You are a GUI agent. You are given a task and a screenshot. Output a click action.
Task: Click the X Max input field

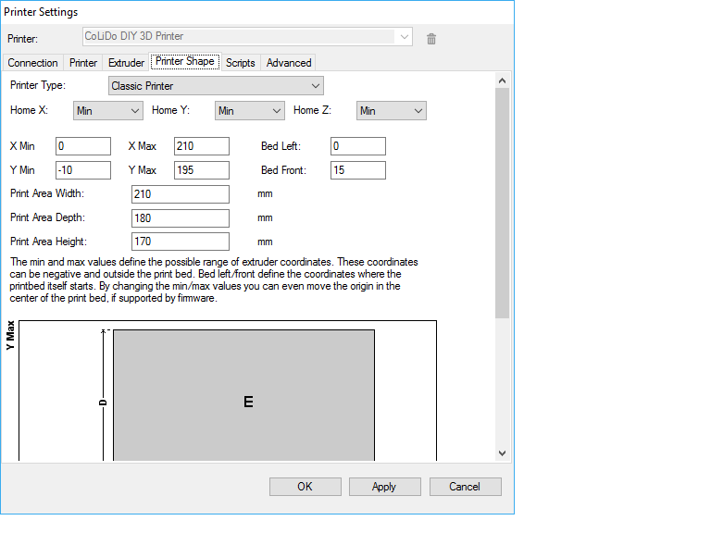tap(201, 146)
